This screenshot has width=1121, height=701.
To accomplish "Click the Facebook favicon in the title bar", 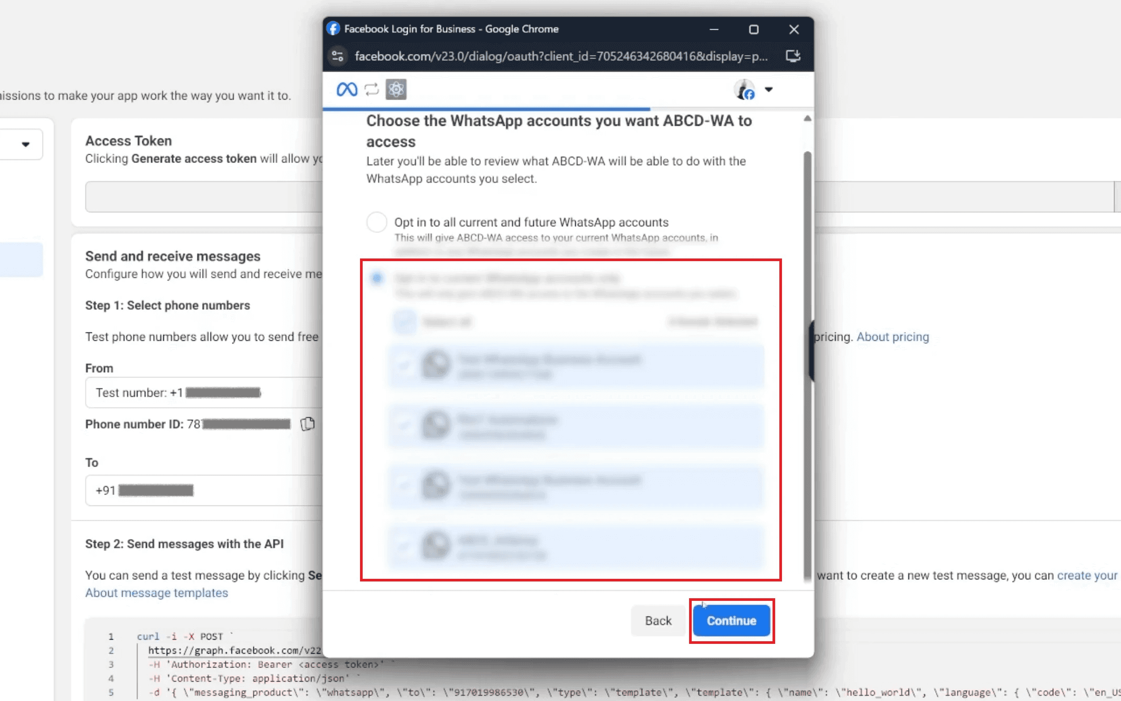I will pyautogui.click(x=333, y=29).
